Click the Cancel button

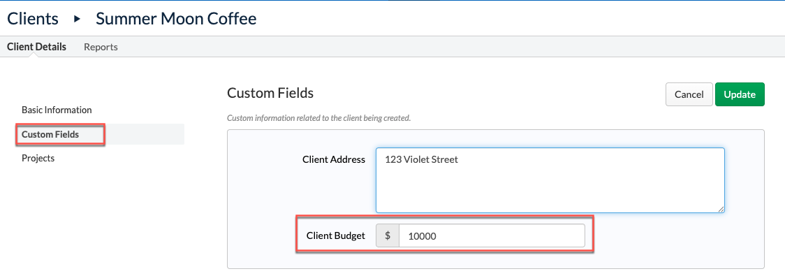tap(689, 94)
